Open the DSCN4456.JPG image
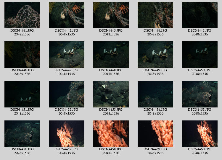This screenshot has height=160, width=222. 22,134
